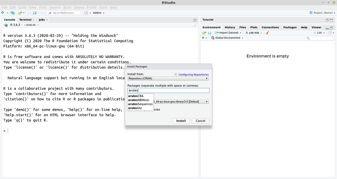This screenshot has width=337, height=179.
Task: Maximize the Tutorial pane icon
Action: tap(331, 20)
